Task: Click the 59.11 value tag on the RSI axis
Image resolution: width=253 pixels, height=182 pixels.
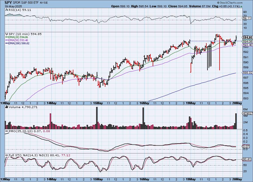Action: click(x=247, y=18)
